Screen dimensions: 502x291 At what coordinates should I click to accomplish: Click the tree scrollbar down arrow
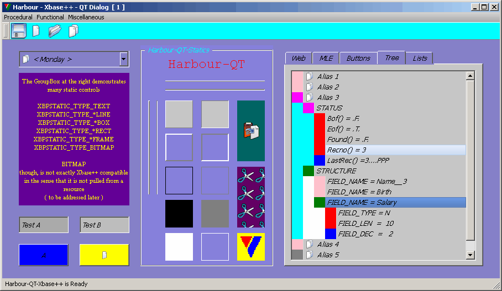[470, 255]
